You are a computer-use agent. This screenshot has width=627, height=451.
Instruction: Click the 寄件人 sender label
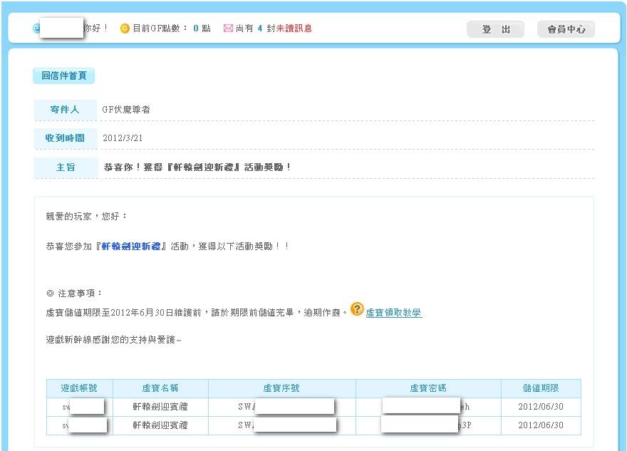pyautogui.click(x=66, y=110)
